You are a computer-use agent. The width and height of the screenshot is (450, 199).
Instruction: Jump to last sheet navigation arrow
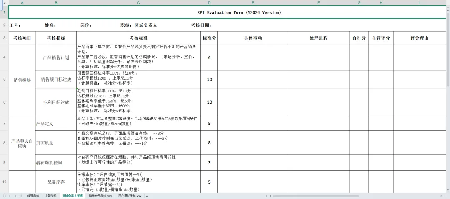20,196
